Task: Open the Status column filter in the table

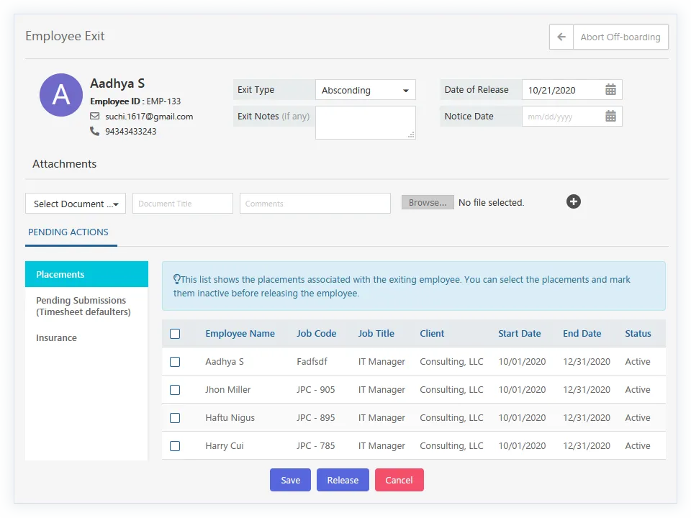Action: pyautogui.click(x=638, y=333)
